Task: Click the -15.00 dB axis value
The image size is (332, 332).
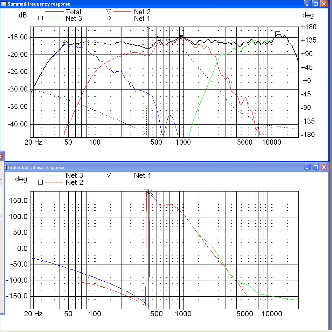Action: click(x=18, y=37)
